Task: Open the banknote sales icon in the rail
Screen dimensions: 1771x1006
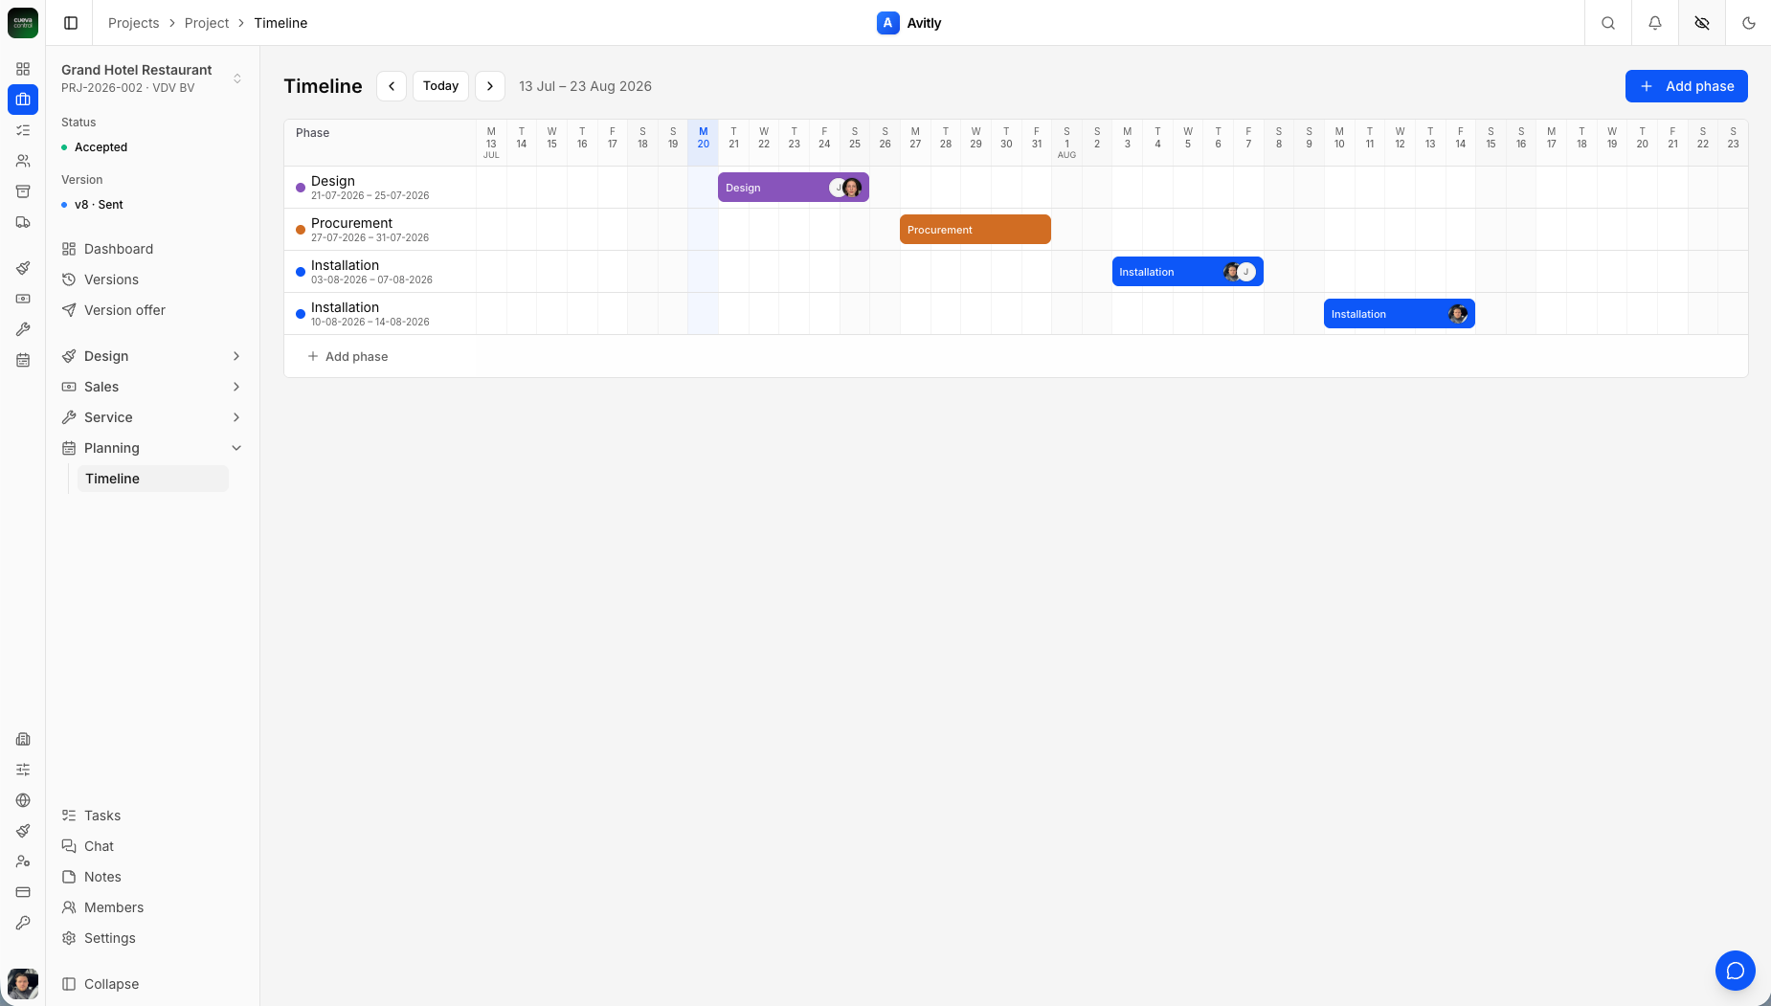Action: 23,299
